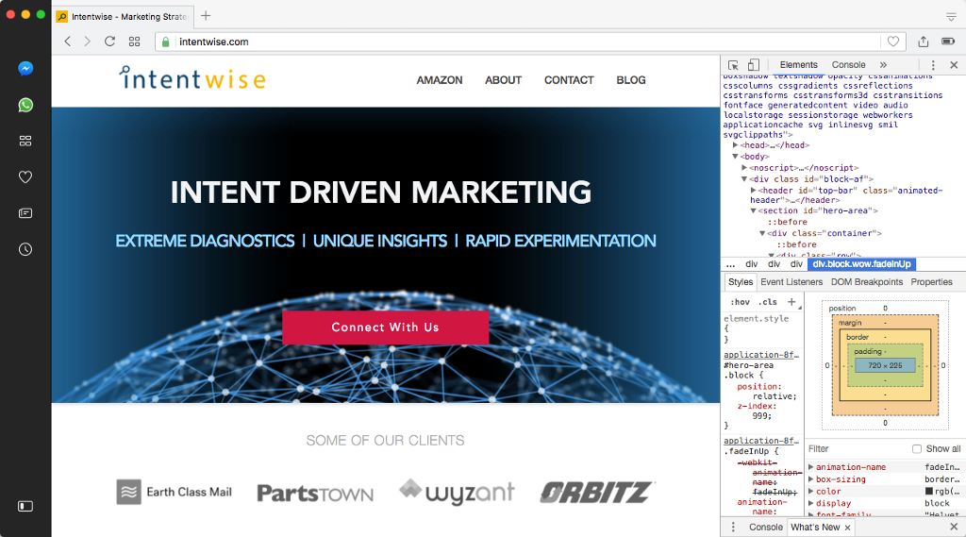The height and width of the screenshot is (537, 966).
Task: Click the battery saver icon
Action: click(x=948, y=42)
